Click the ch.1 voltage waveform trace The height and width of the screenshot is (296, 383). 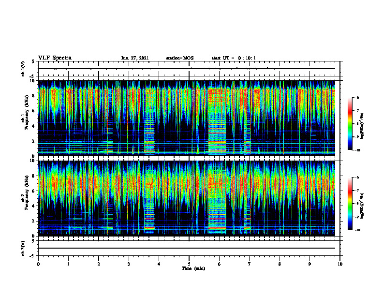(187, 69)
